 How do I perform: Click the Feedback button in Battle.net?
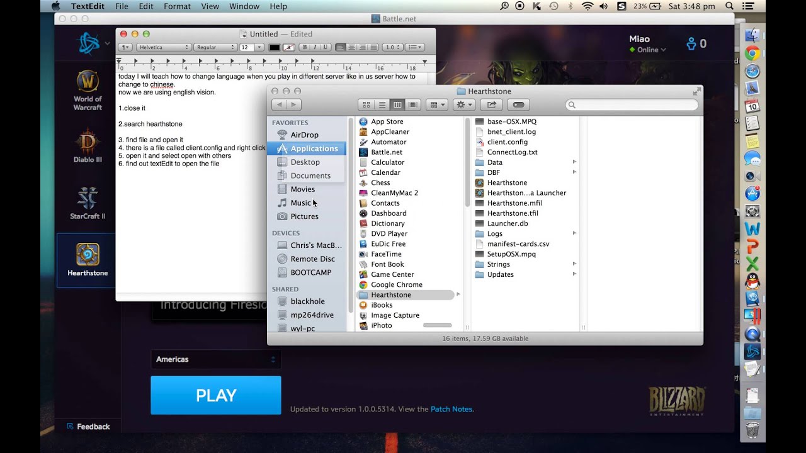(88, 427)
